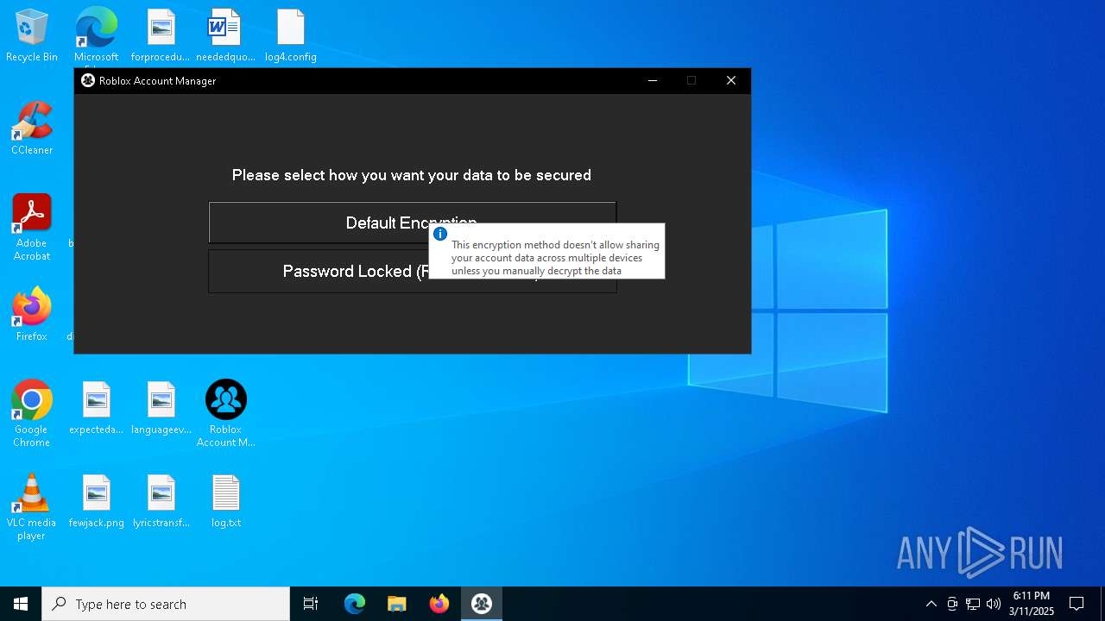Open the notification center

tap(1077, 604)
